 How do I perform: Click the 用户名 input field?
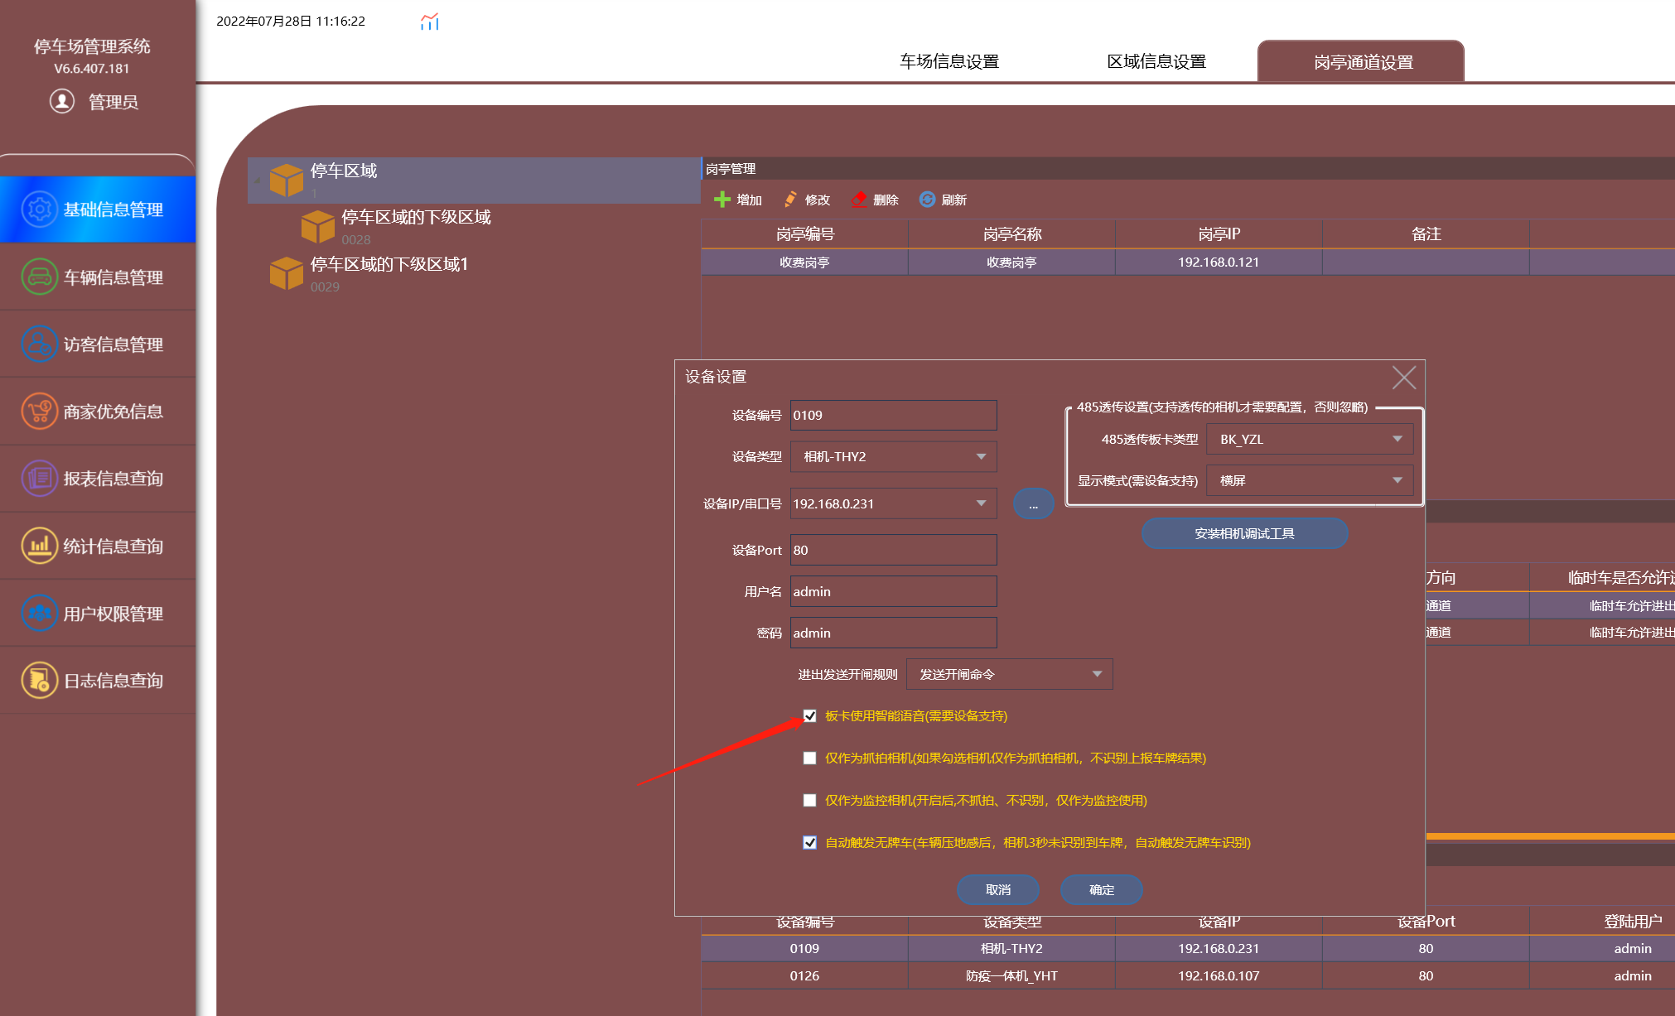pyautogui.click(x=893, y=592)
